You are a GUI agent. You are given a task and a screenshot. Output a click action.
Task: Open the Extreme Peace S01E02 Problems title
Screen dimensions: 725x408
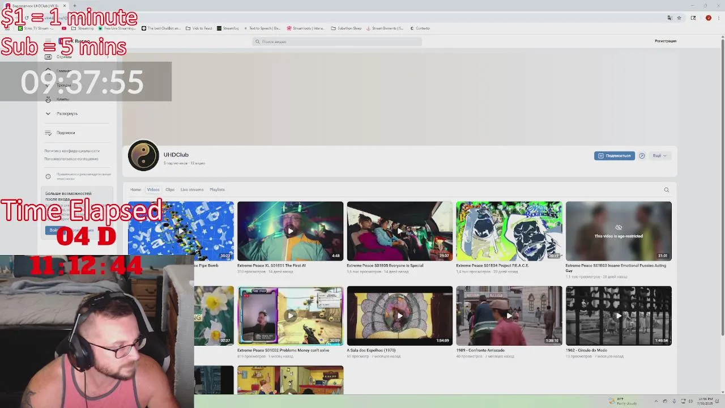point(283,350)
